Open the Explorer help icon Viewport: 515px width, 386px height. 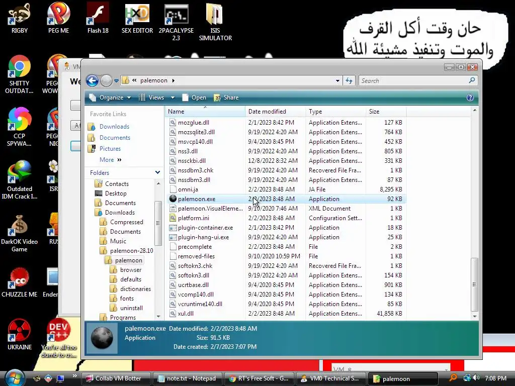pyautogui.click(x=470, y=98)
